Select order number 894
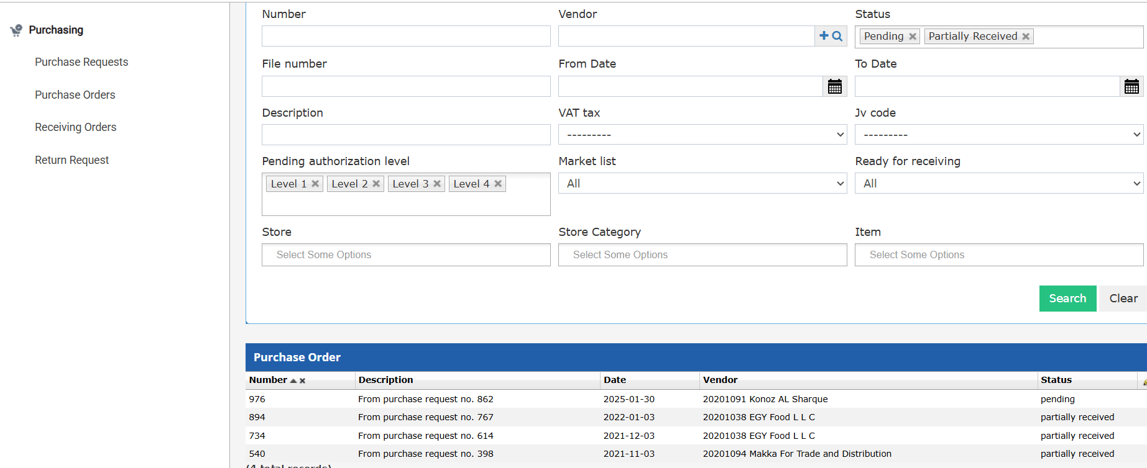 257,417
